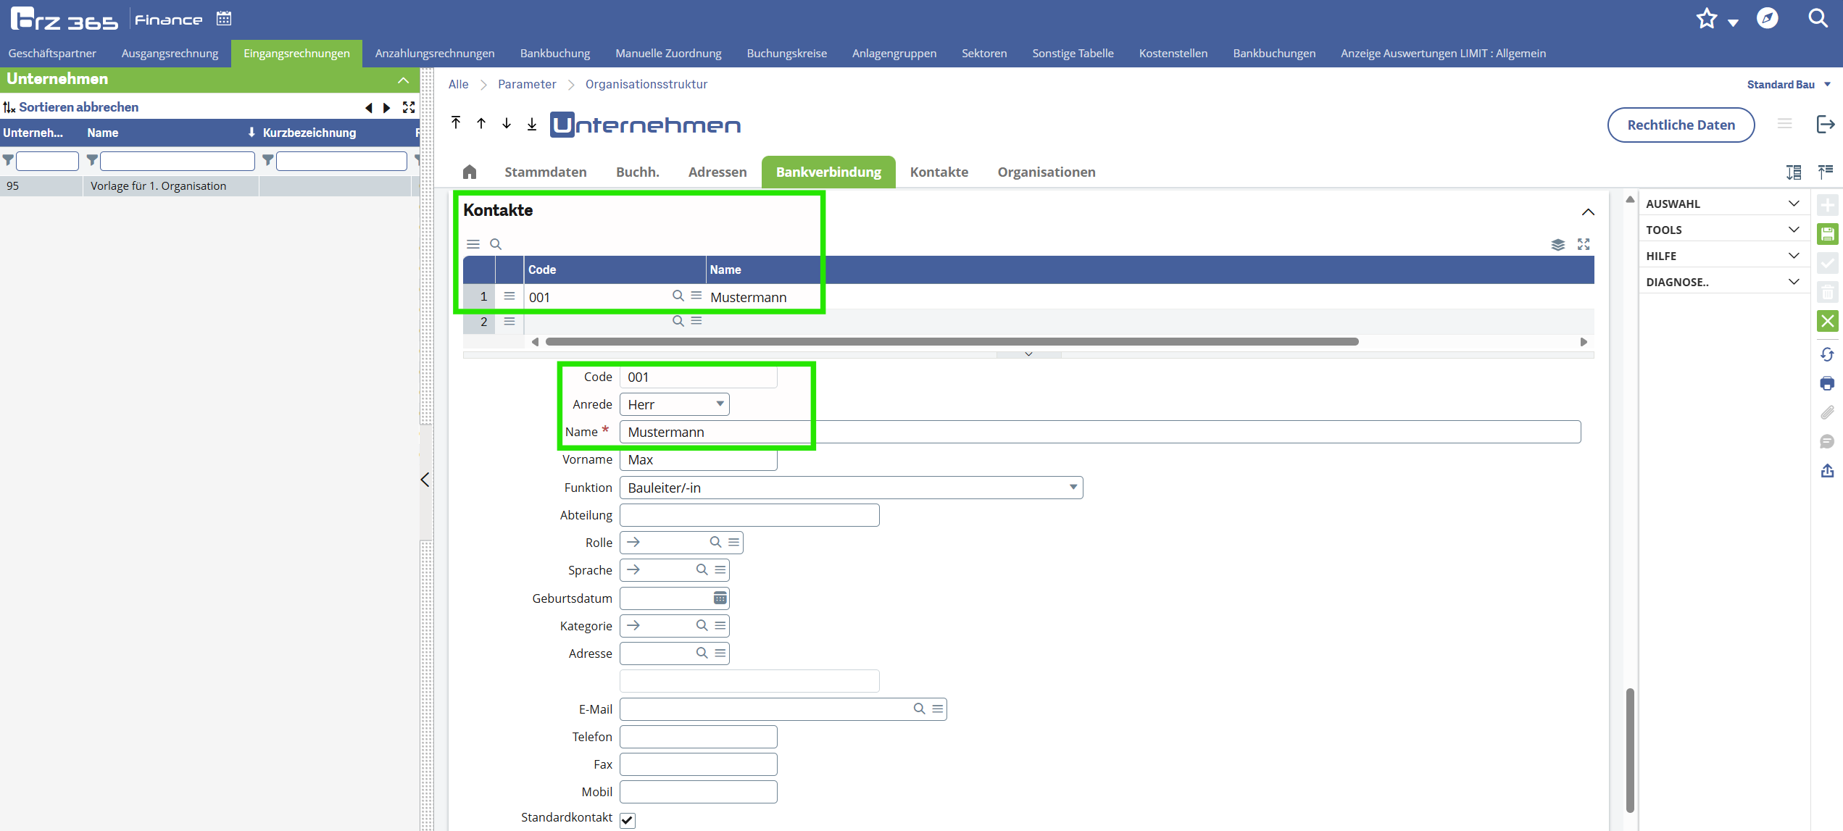Screen dimensions: 1843x831
Task: Open the Bankbuchung menu tab
Action: point(554,53)
